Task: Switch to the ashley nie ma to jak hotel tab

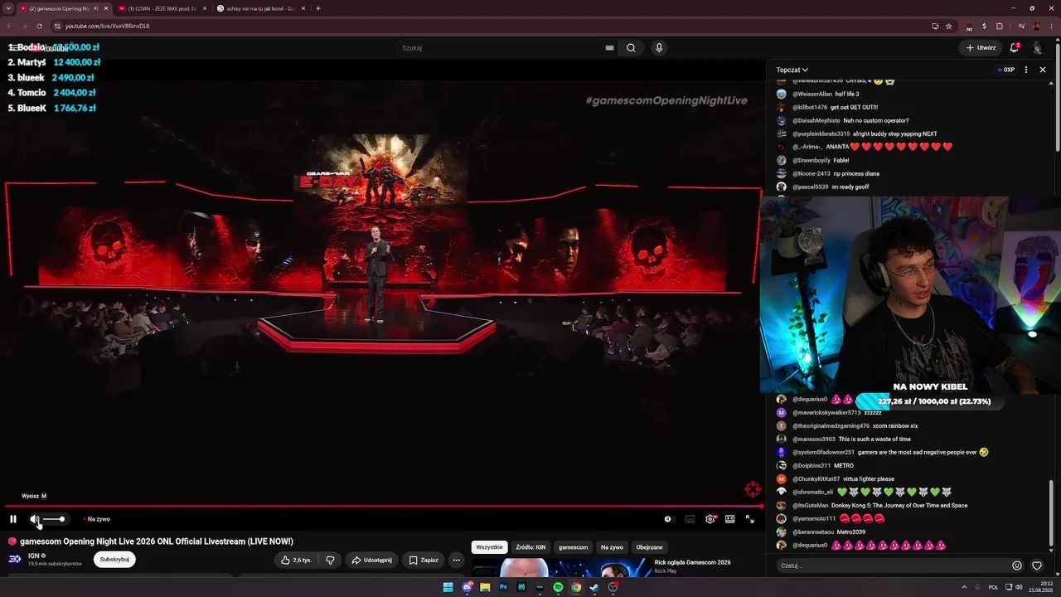Action: [261, 8]
